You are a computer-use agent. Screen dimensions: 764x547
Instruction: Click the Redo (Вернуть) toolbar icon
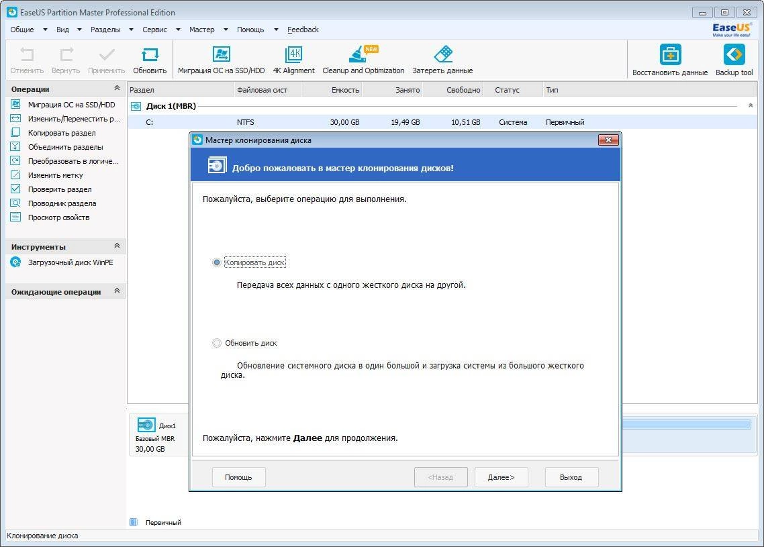click(x=66, y=54)
